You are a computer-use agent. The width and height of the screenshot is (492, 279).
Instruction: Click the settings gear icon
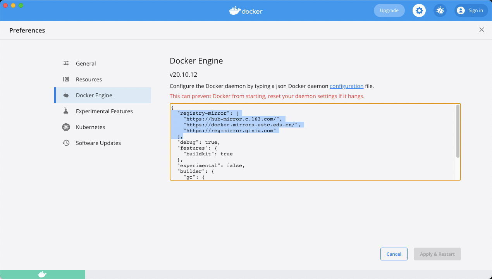[x=419, y=10]
